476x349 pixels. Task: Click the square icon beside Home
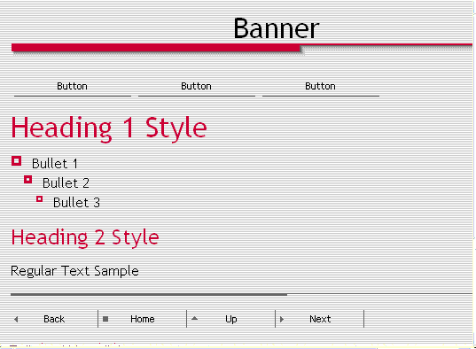point(105,319)
